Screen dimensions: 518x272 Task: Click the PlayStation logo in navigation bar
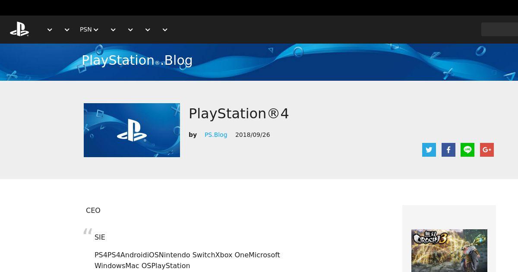[19, 29]
